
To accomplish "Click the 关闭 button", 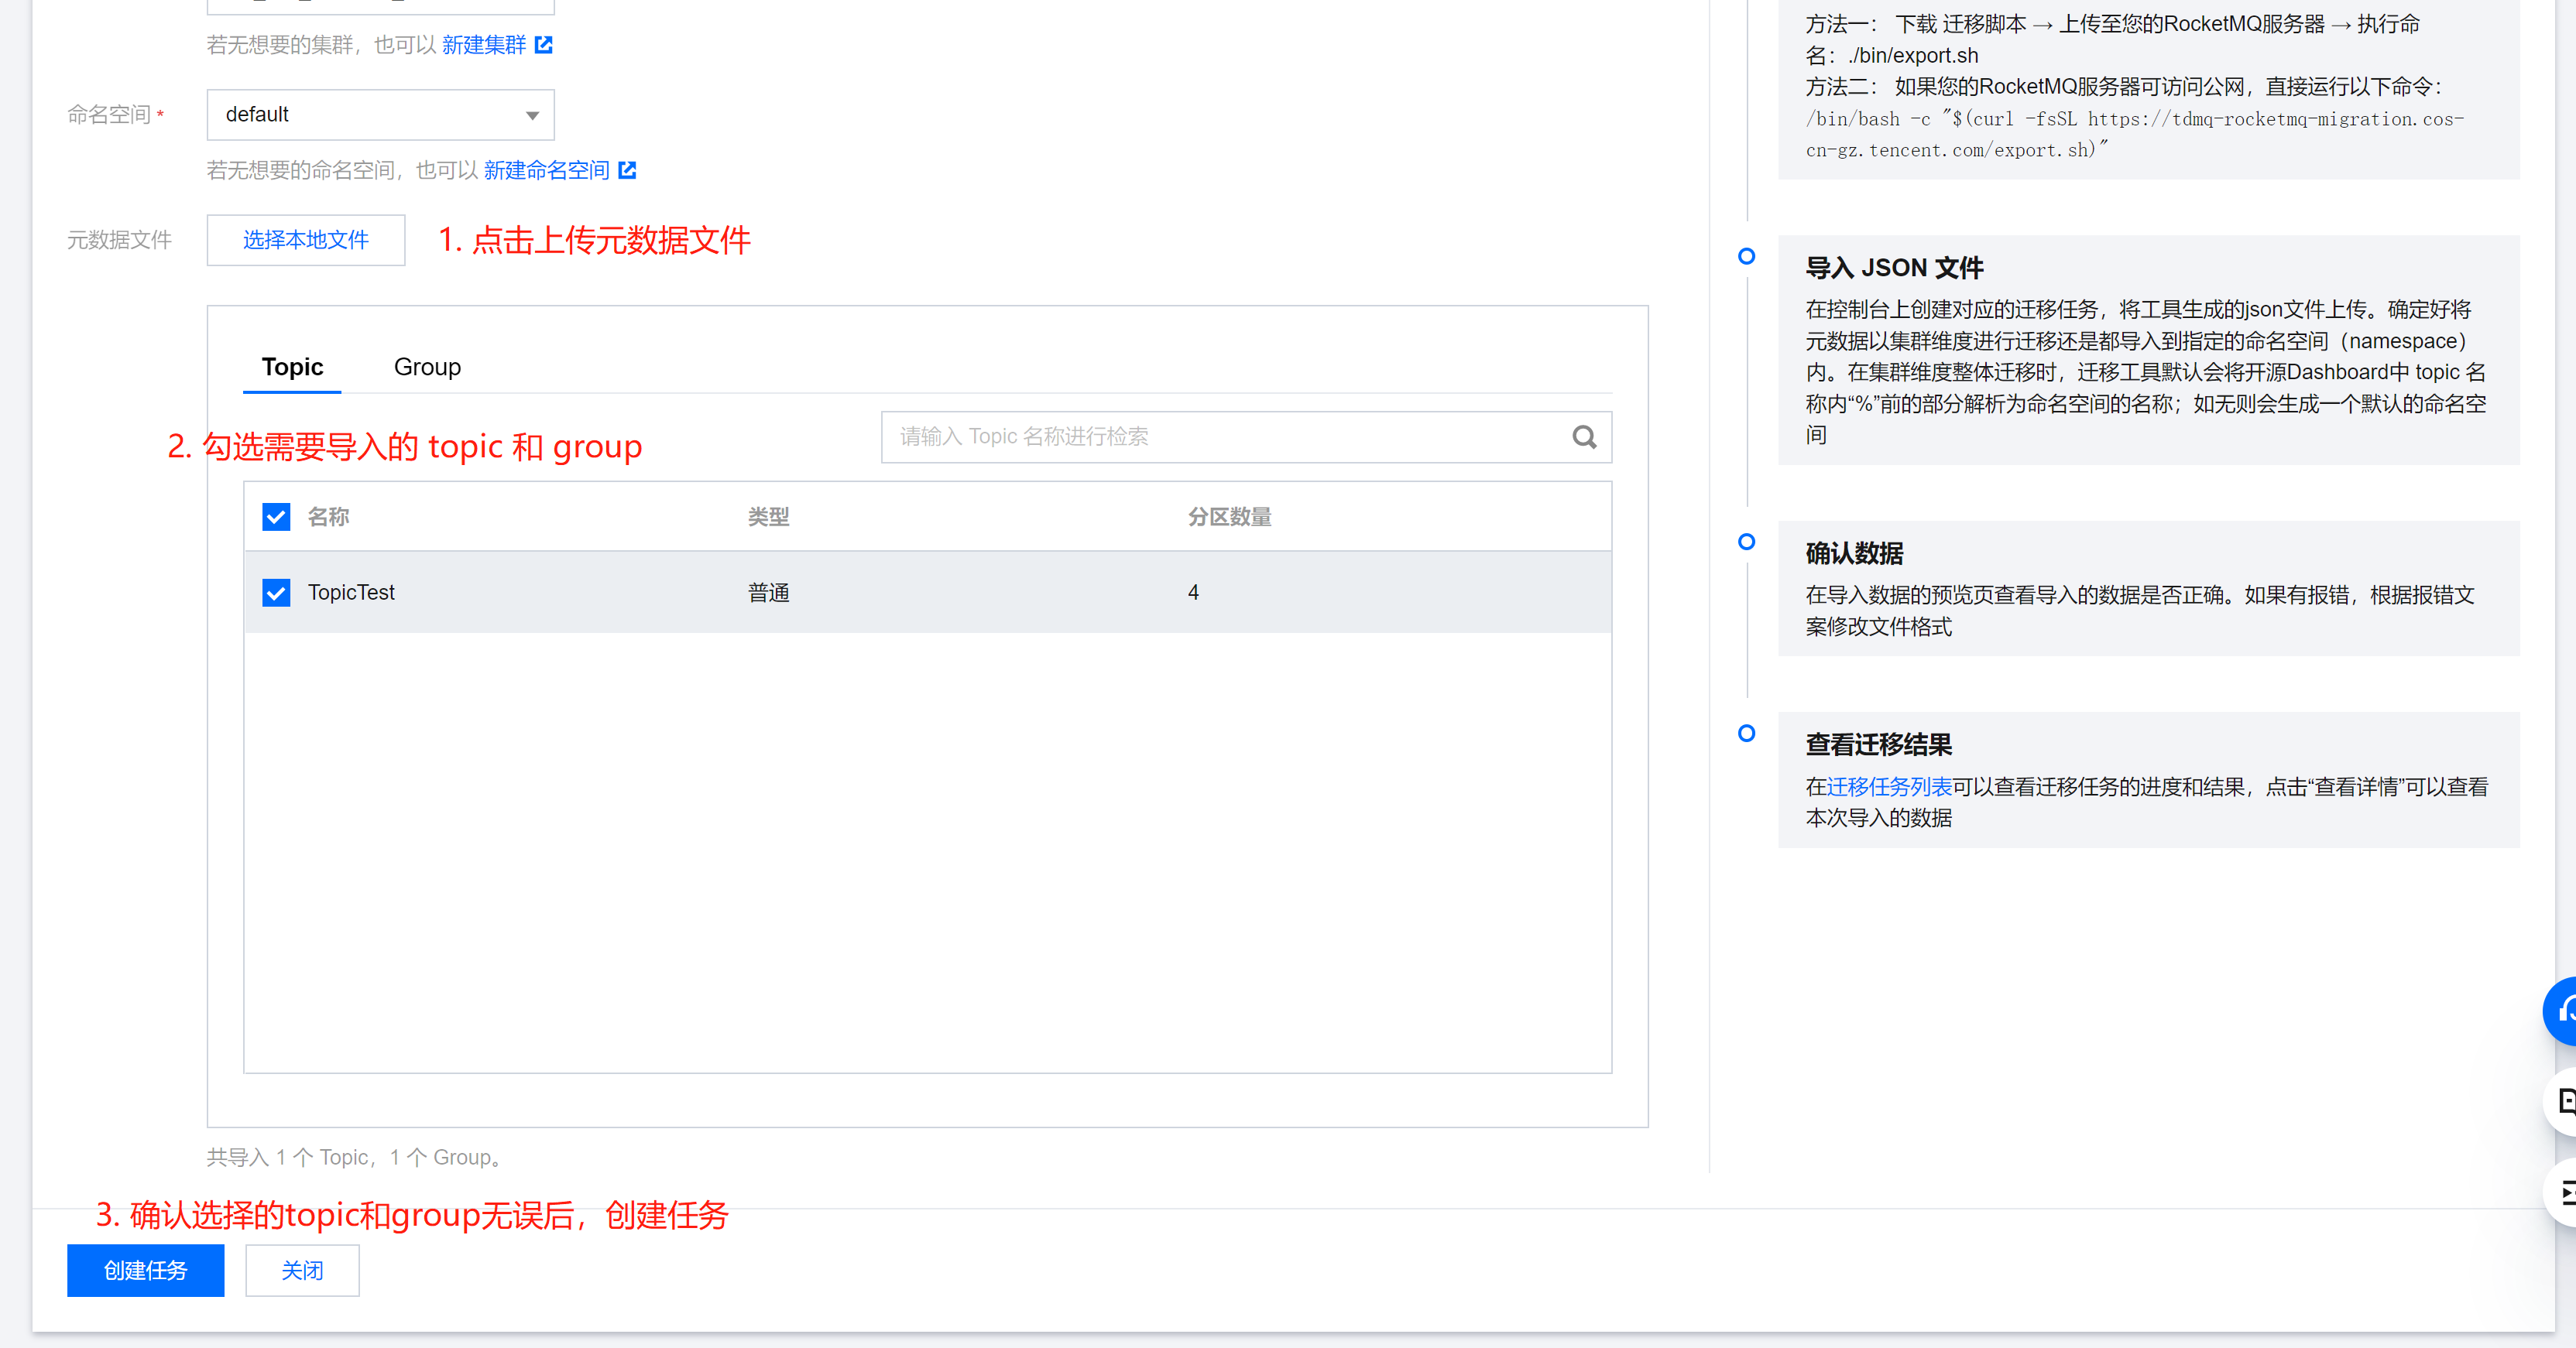I will point(302,1270).
